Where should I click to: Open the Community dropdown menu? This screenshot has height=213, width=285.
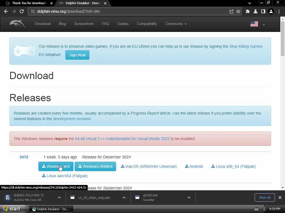pyautogui.click(x=176, y=24)
